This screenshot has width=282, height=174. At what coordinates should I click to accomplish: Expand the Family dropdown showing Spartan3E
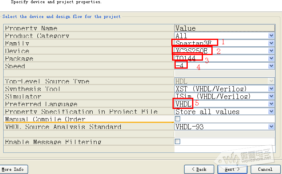pyautogui.click(x=271, y=43)
